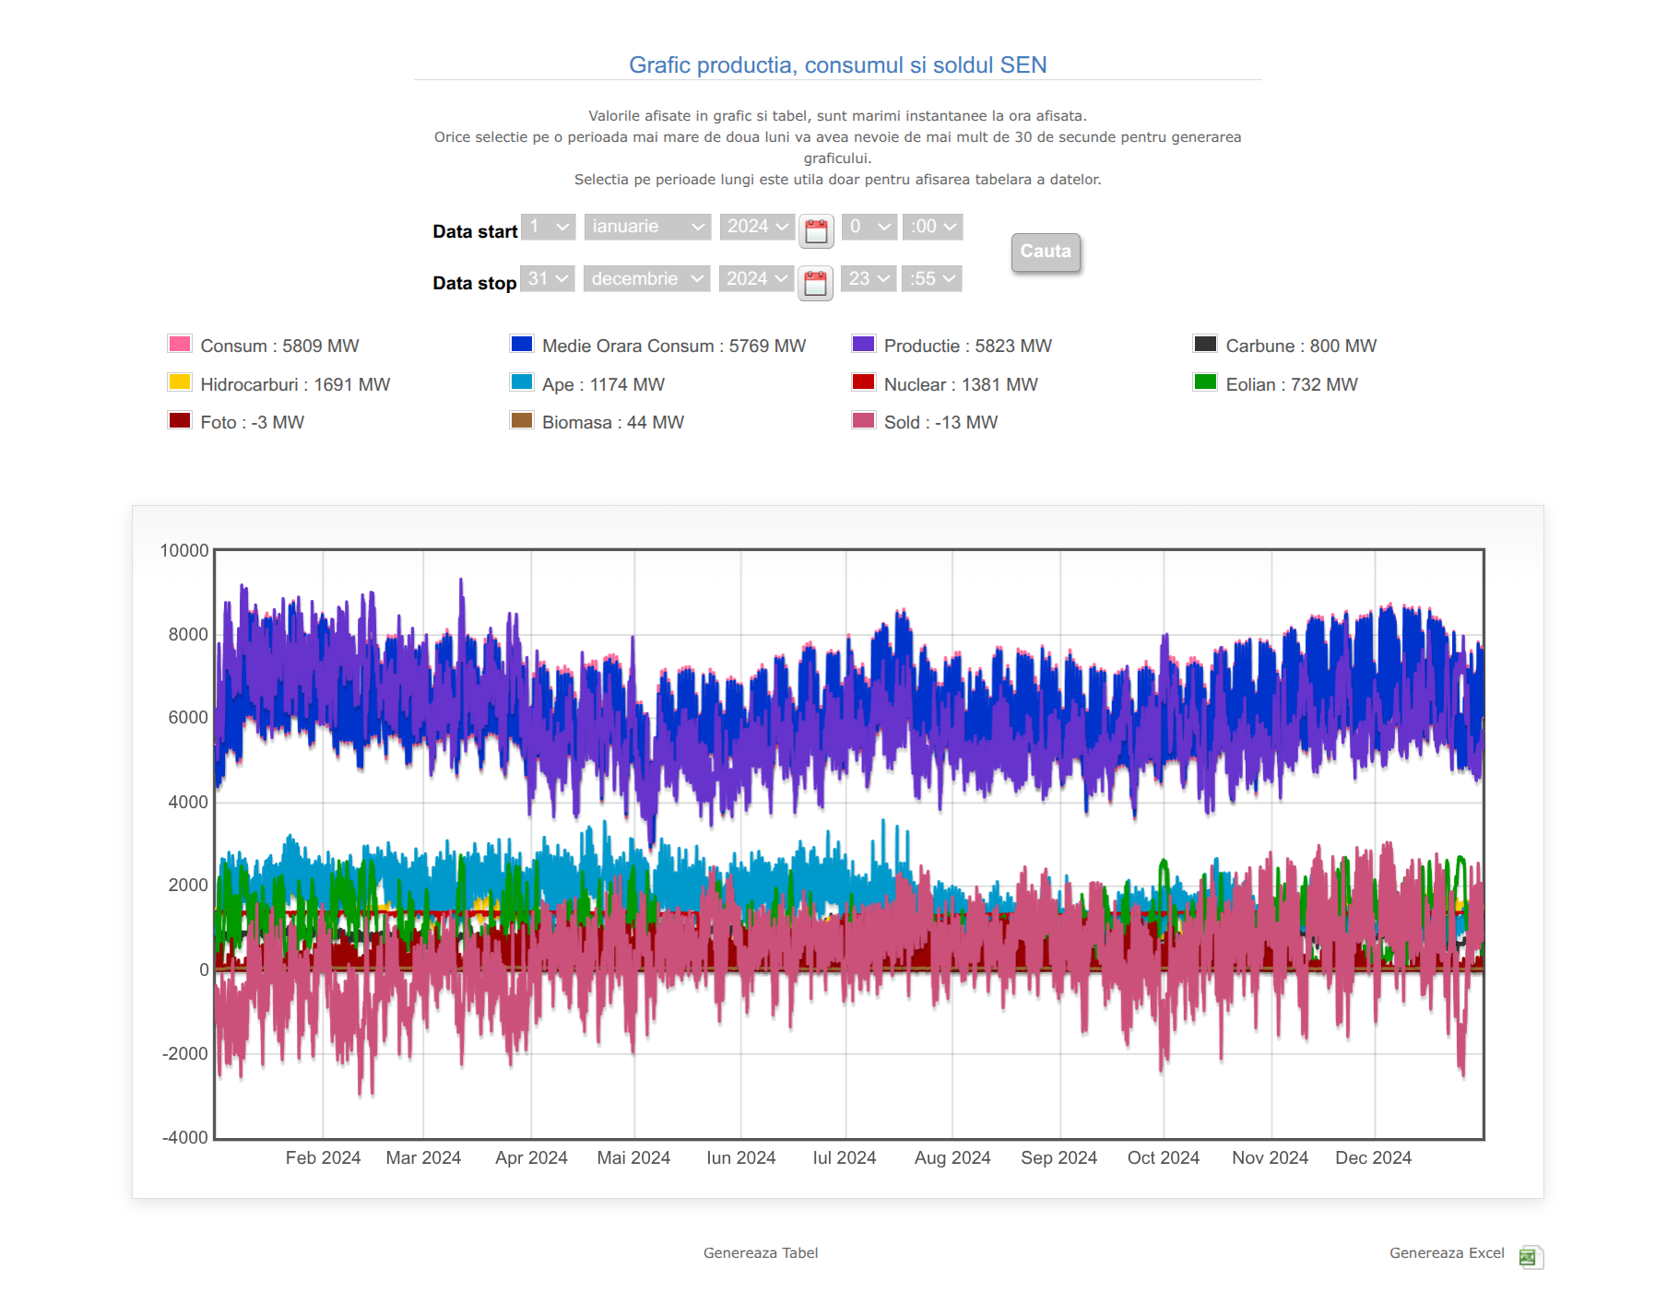Open the Data start calendar picker icon
This screenshot has width=1667, height=1291.
point(816,230)
